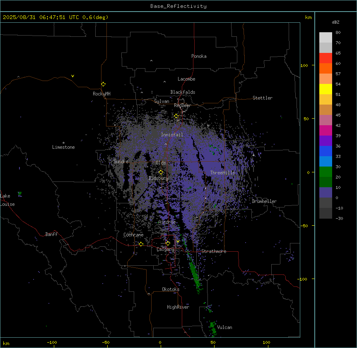Click the Sundre label

tap(121, 162)
